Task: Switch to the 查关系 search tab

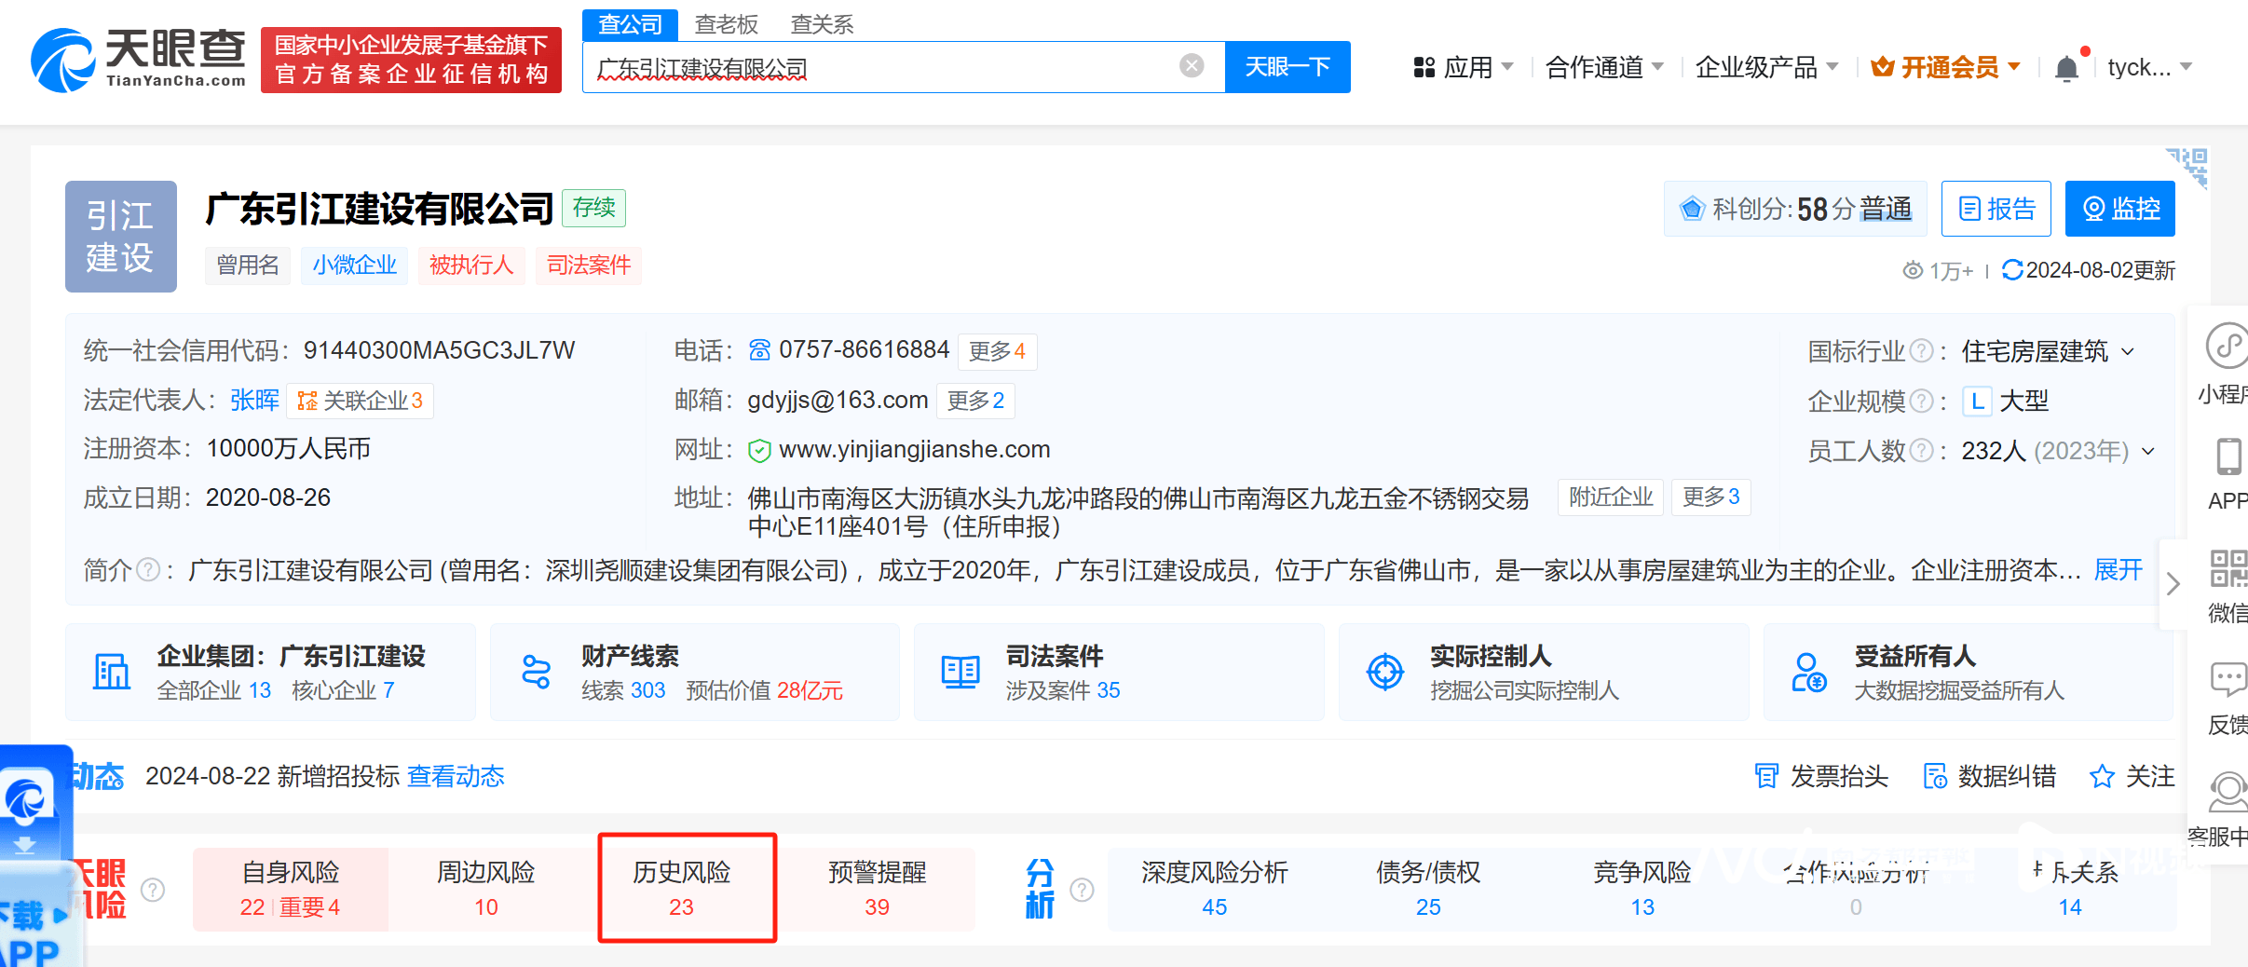Action: (822, 24)
